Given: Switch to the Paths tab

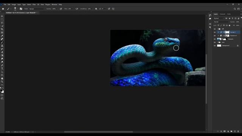Looking at the screenshot, I should (229, 14).
